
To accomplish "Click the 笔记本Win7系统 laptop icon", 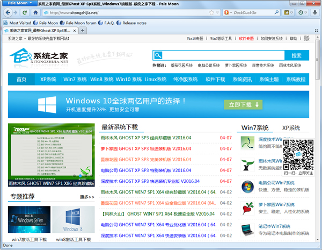I will (247, 230).
